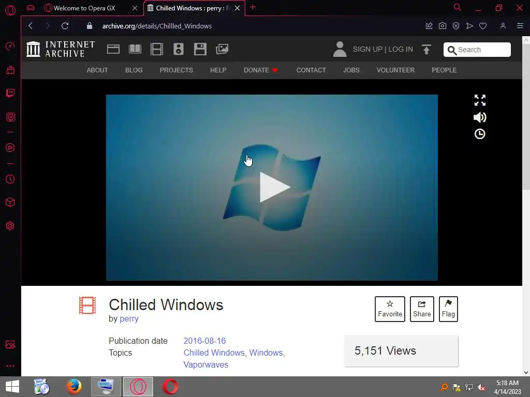Click the address bar URL field
Image resolution: width=530 pixels, height=397 pixels.
click(157, 26)
